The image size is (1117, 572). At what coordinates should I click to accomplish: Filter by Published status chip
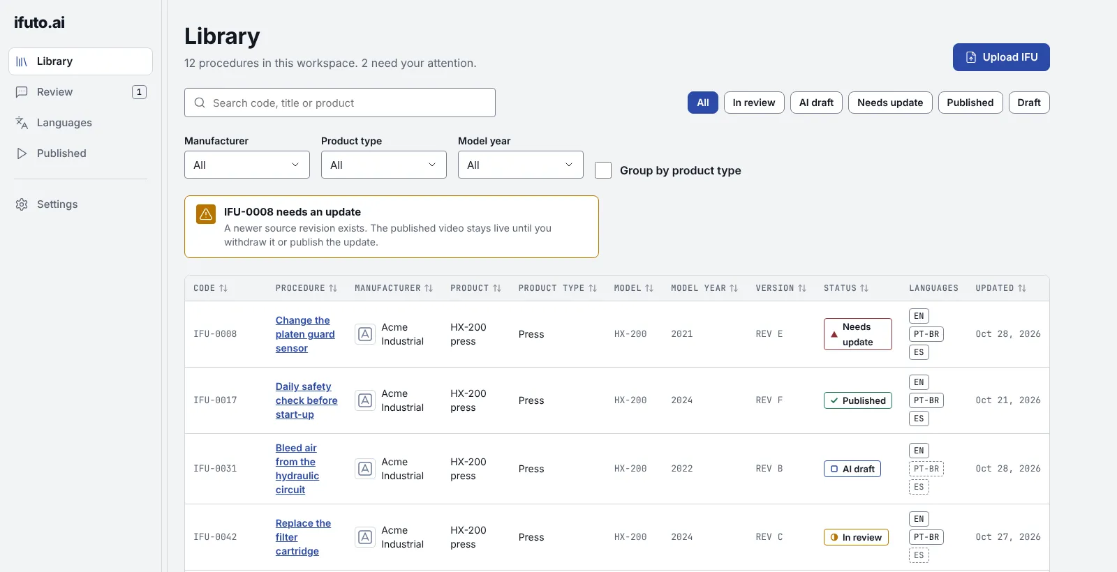pos(970,103)
